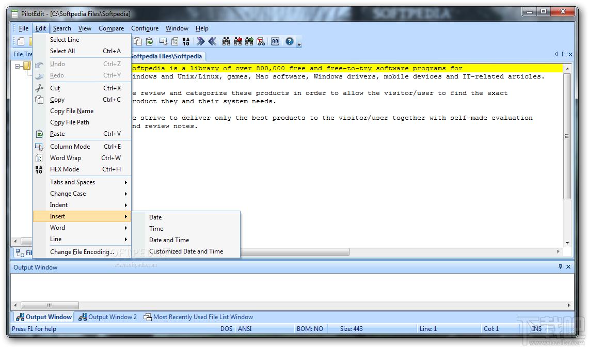Click the editor horizontal scrollbar right arrow
589x348 pixels.
click(x=558, y=252)
